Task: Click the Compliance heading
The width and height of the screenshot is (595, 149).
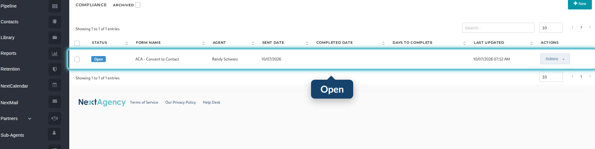Action: [x=91, y=5]
